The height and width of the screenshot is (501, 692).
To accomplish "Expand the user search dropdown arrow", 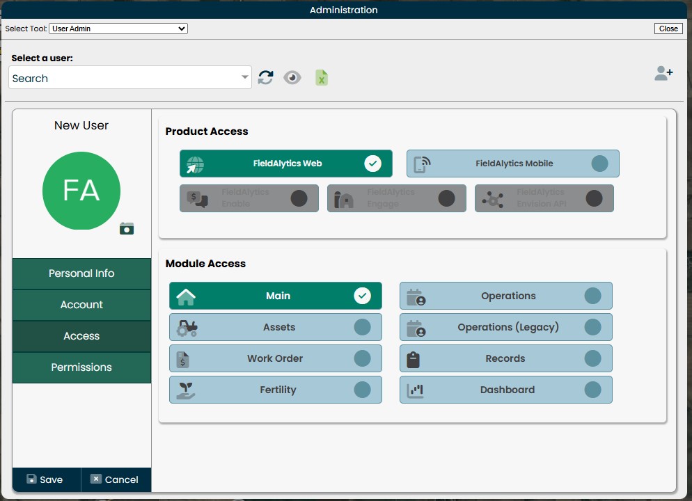I will [x=245, y=77].
